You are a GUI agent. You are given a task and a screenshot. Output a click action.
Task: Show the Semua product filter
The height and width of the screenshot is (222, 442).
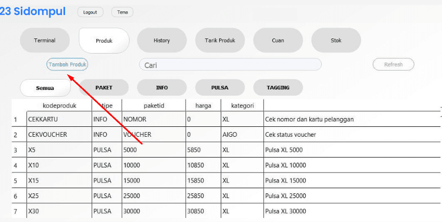pyautogui.click(x=45, y=88)
